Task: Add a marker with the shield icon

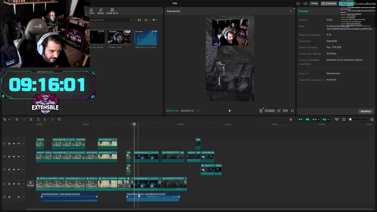Action: coord(59,119)
